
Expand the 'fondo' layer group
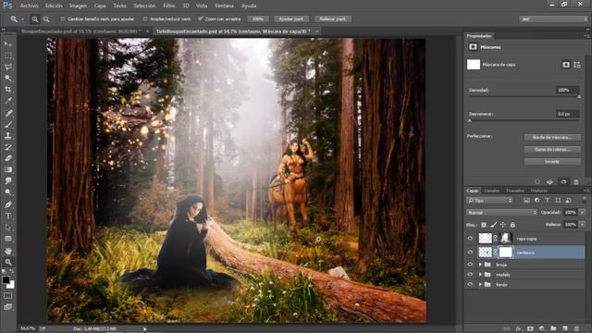[x=480, y=284]
